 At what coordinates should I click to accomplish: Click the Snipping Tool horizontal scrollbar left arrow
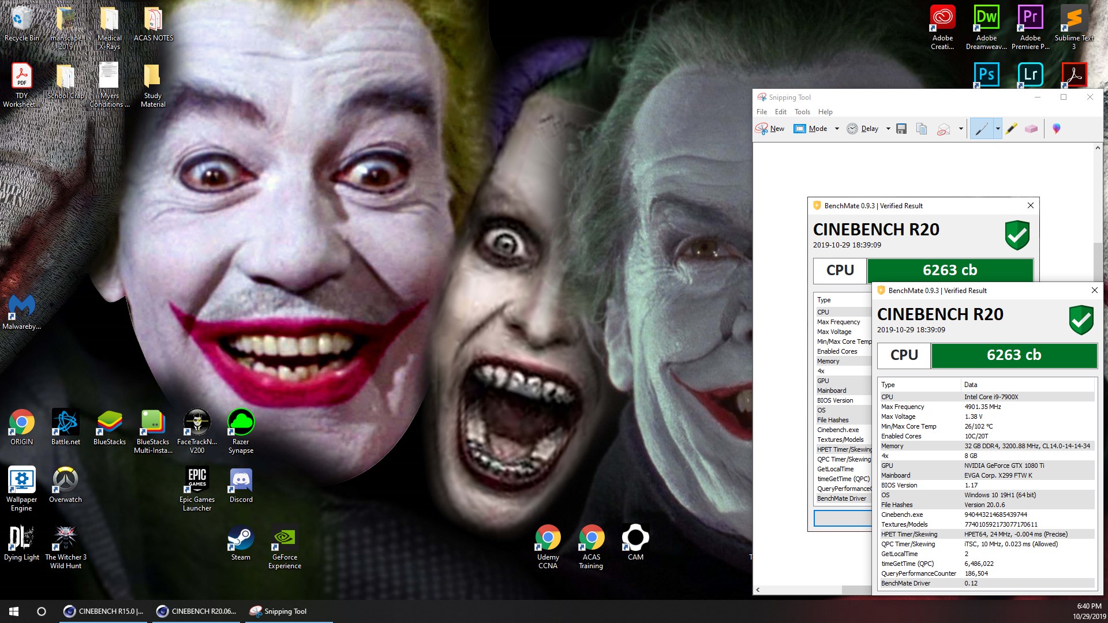(x=758, y=590)
